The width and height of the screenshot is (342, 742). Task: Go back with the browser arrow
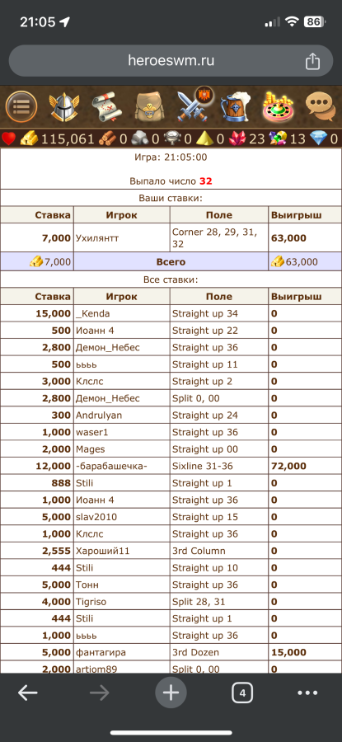click(x=28, y=693)
